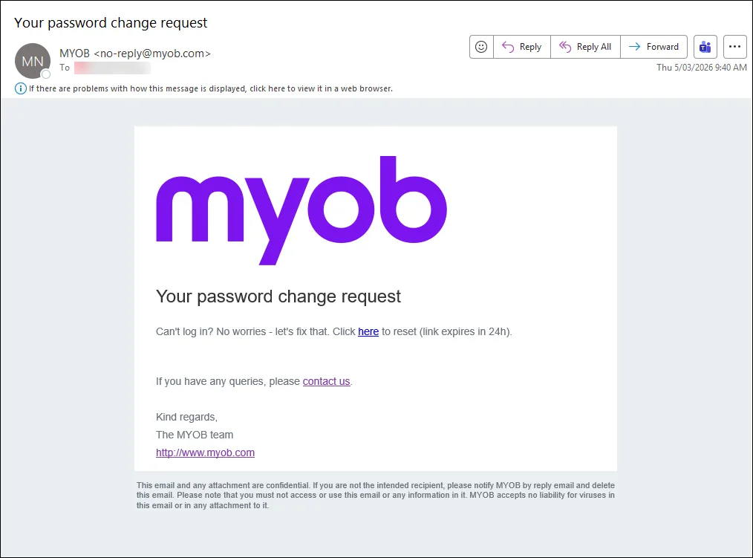Open the more actions ellipsis menu

[734, 46]
